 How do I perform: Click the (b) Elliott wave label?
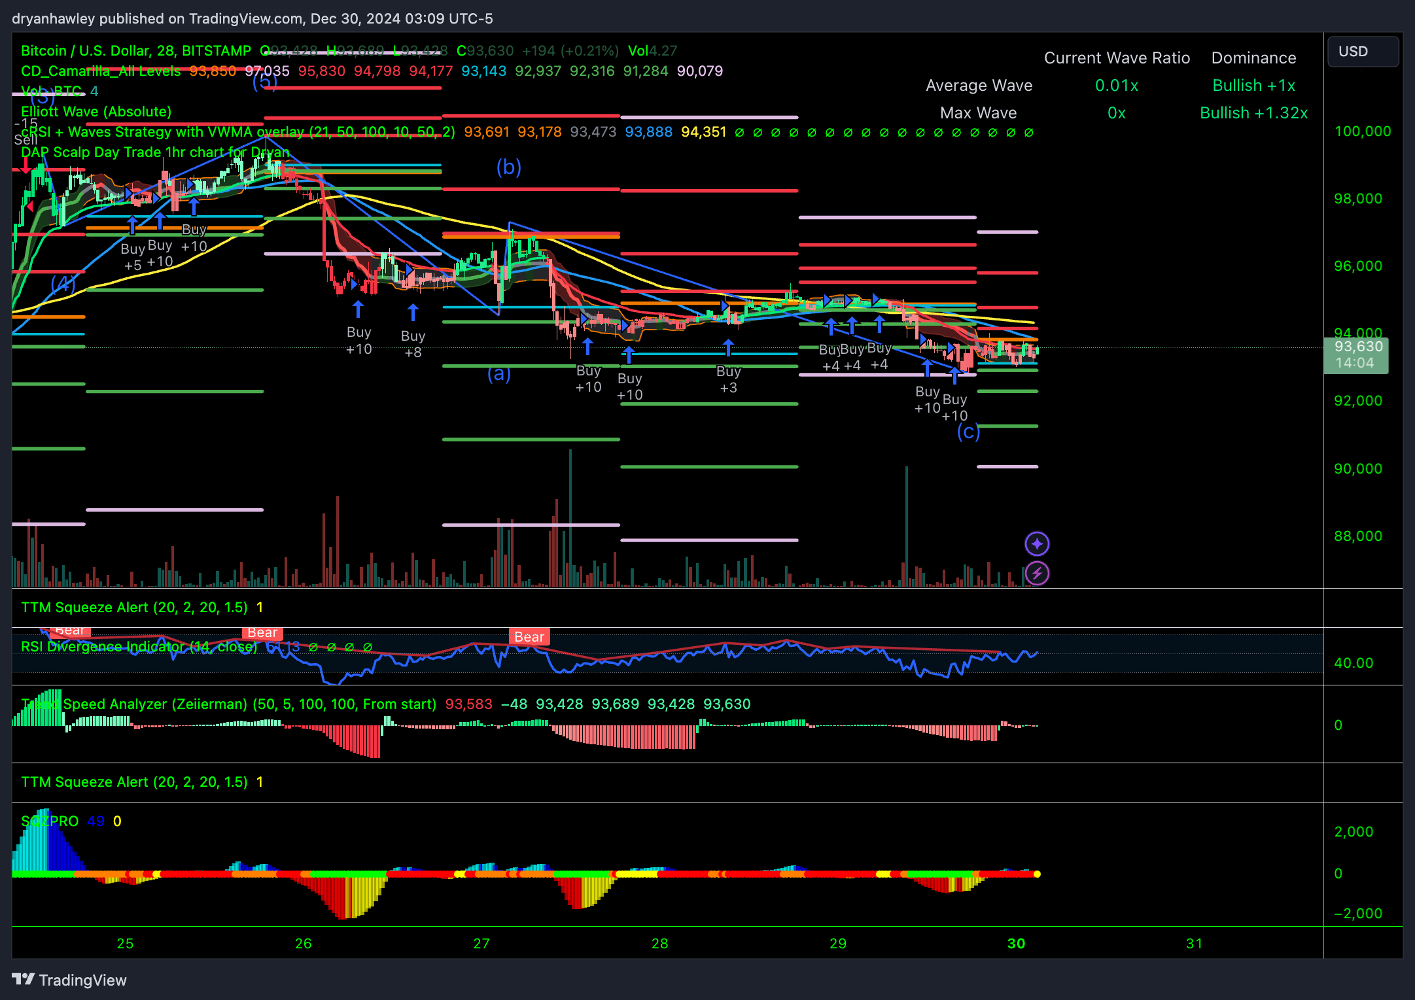point(508,167)
